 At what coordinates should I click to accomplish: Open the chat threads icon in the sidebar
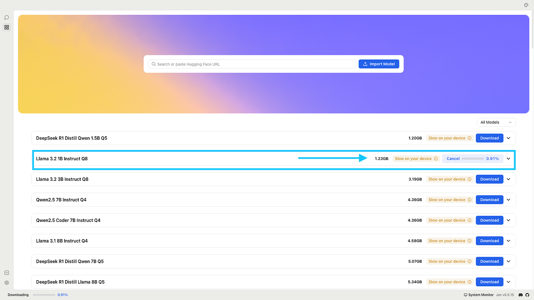(6, 18)
